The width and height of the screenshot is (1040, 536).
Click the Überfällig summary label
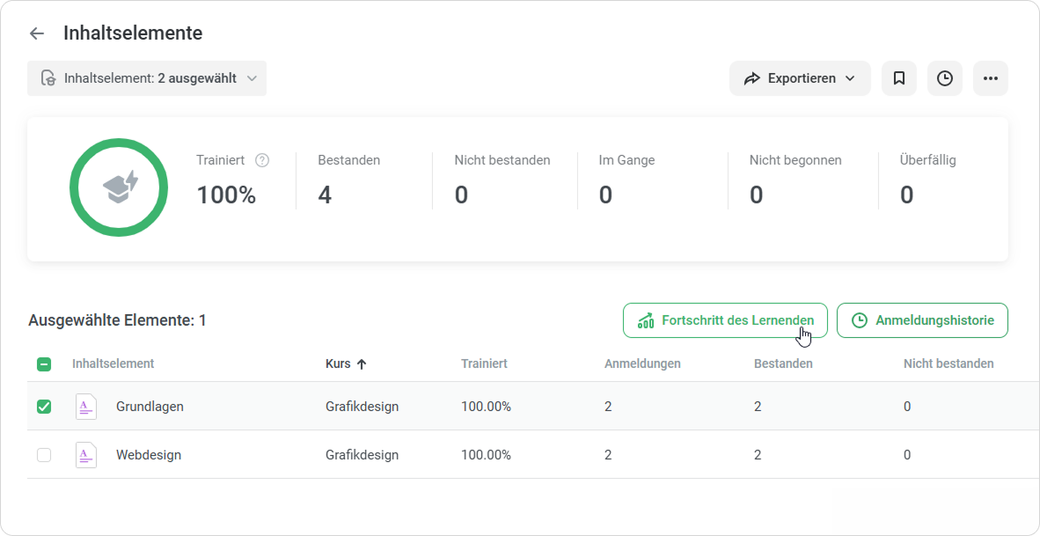[928, 160]
